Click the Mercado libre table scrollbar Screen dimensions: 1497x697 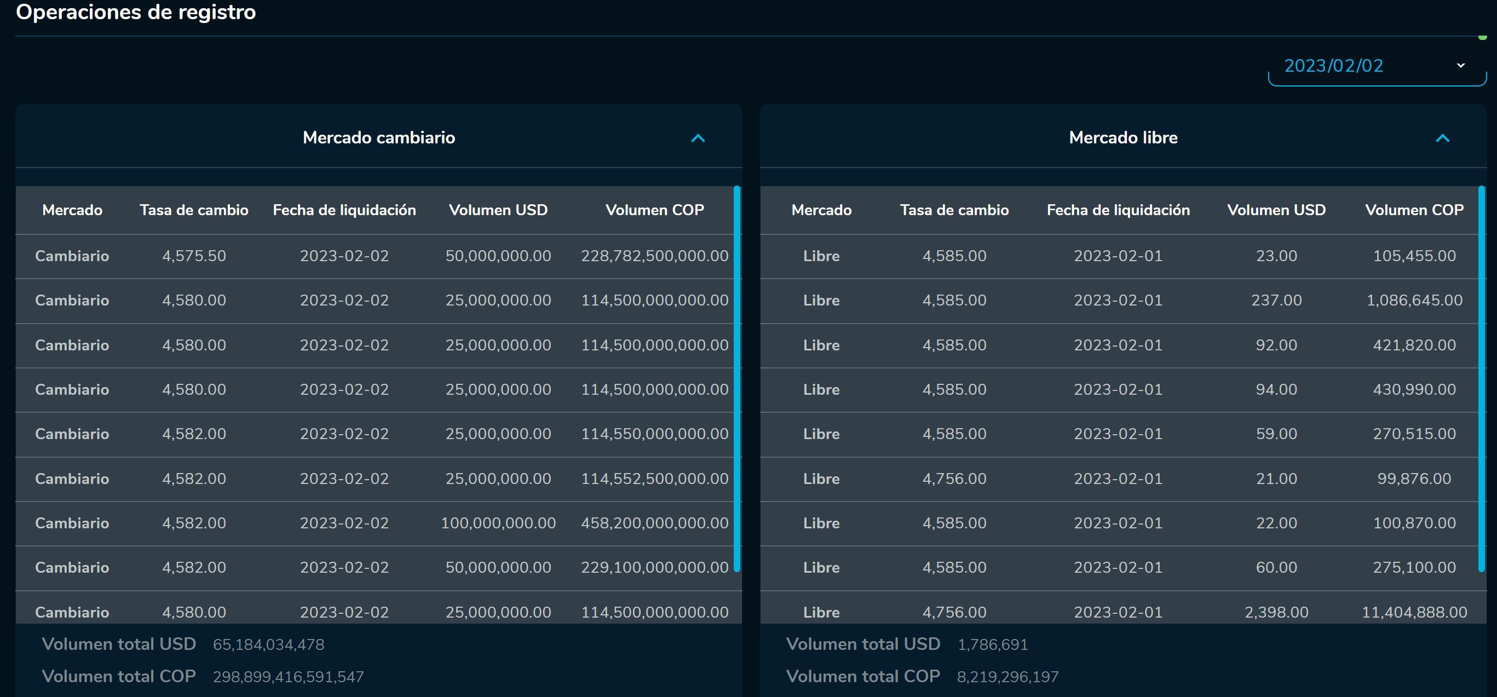coord(1481,378)
